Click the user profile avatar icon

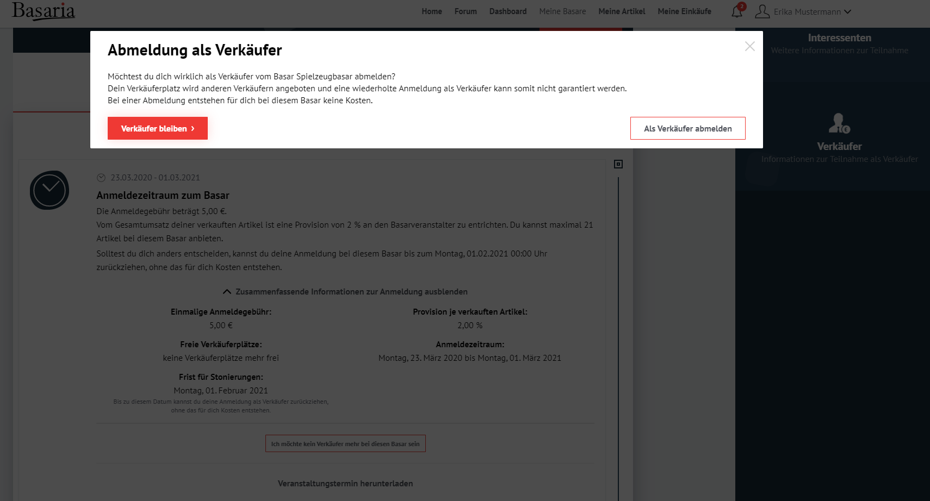pyautogui.click(x=762, y=11)
